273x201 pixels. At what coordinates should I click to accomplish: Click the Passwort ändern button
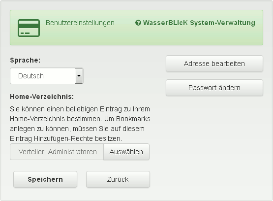coord(214,88)
